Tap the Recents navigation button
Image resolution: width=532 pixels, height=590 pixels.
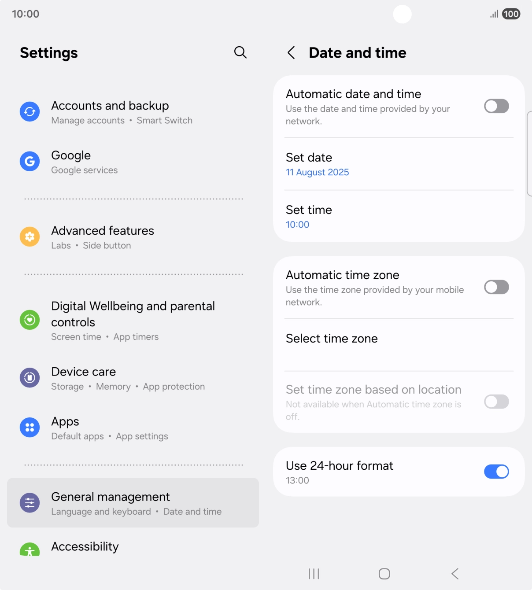[314, 574]
